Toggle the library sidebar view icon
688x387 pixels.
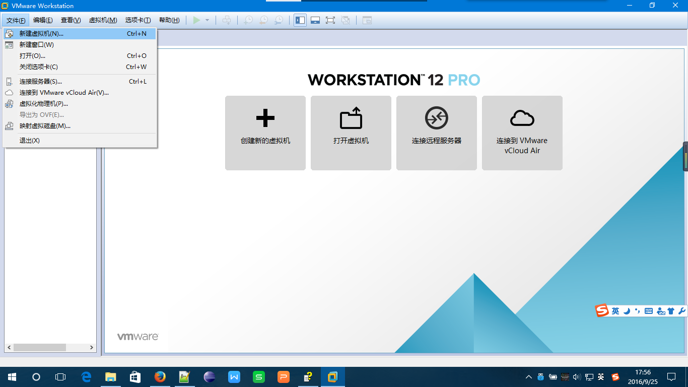click(x=300, y=20)
